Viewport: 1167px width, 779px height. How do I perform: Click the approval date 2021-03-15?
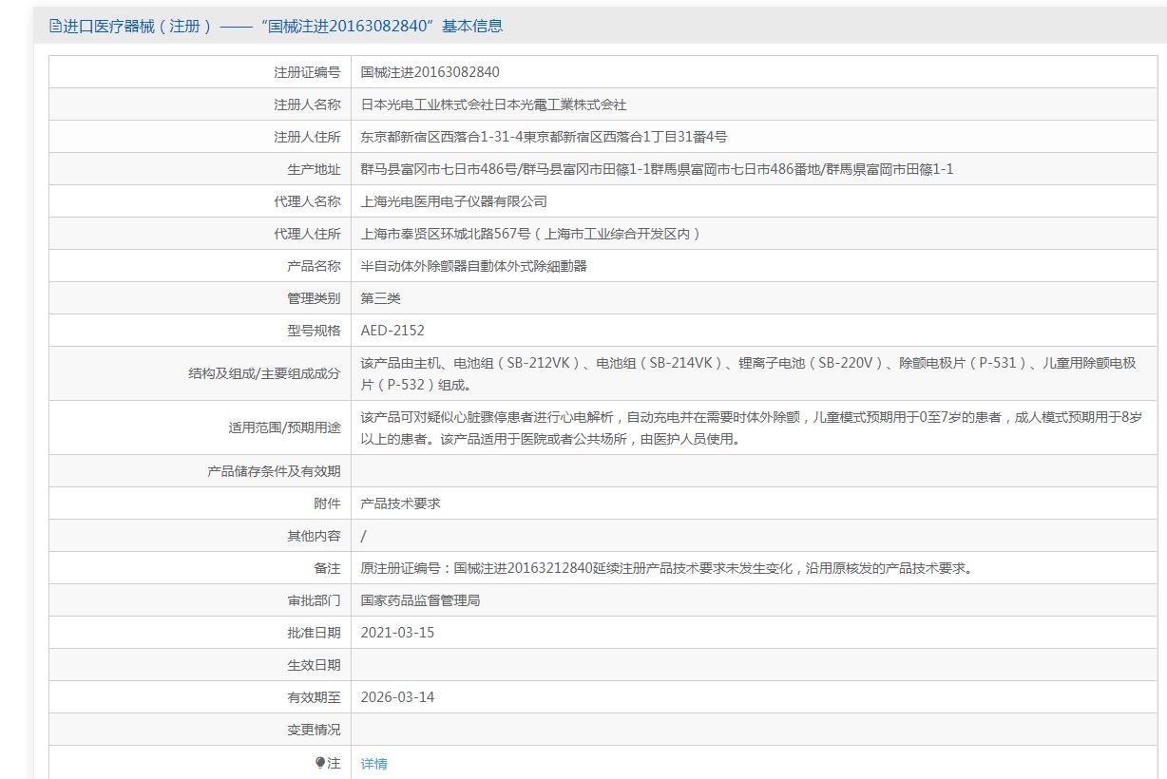397,633
